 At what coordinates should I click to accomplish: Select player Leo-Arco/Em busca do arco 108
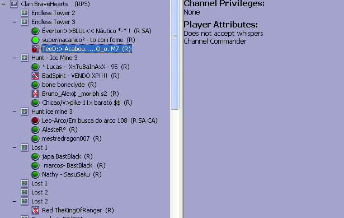[100, 120]
